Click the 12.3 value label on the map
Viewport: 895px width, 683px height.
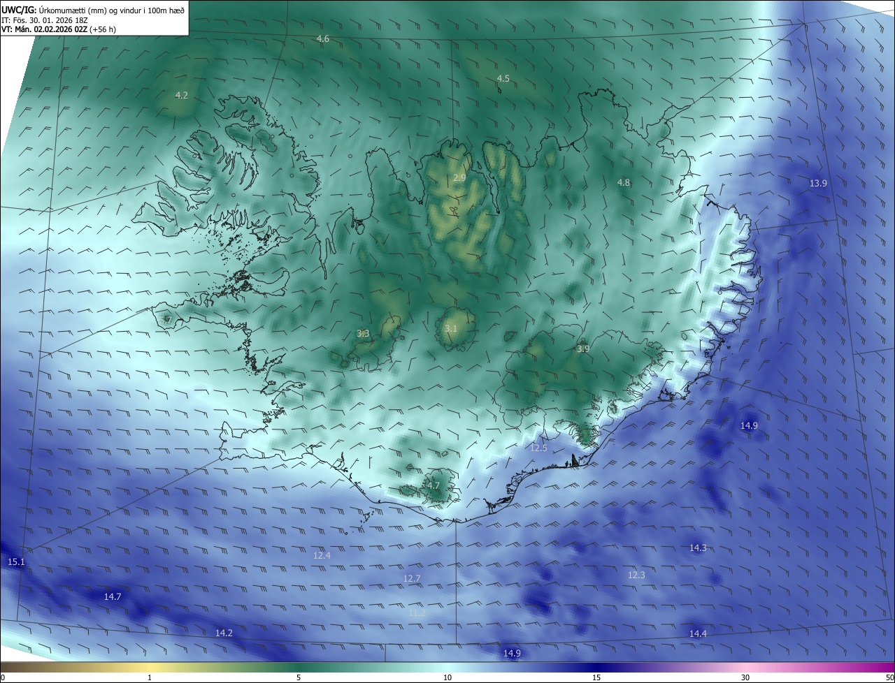[636, 575]
